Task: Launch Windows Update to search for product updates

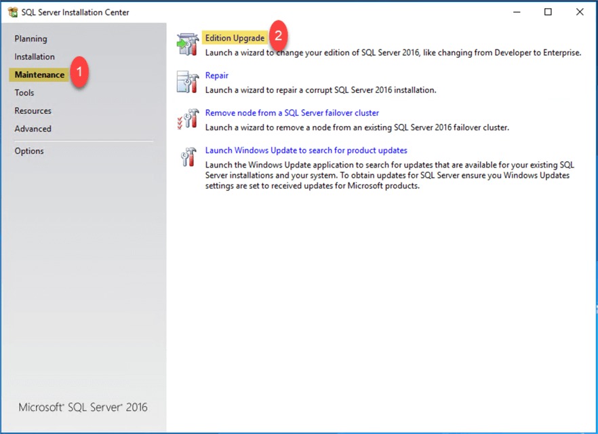Action: 306,151
